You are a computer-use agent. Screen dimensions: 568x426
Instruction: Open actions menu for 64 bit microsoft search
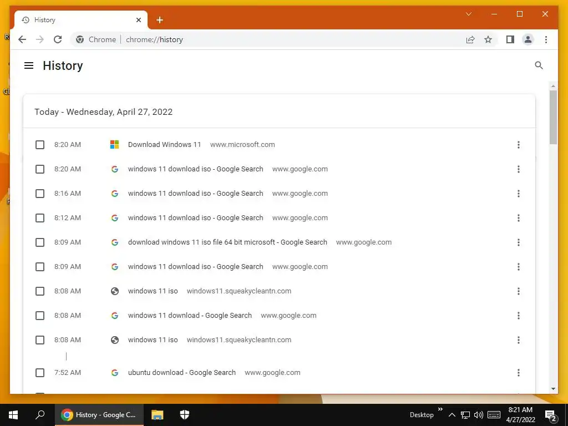click(x=519, y=242)
